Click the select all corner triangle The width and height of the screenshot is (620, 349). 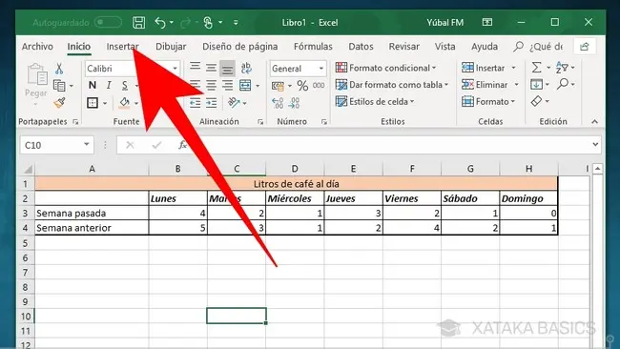(x=28, y=169)
